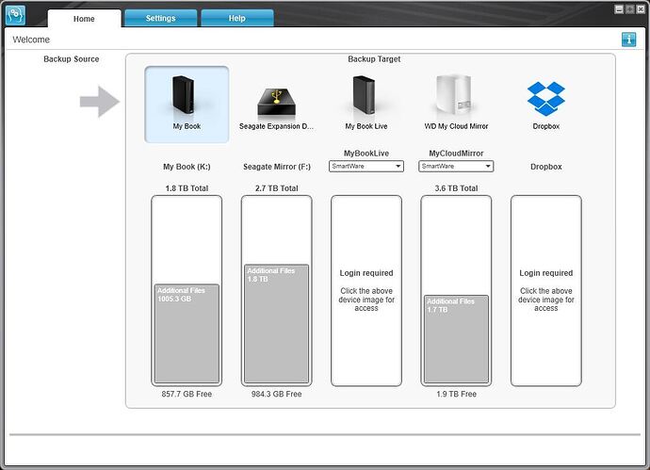Viewport: 650px width, 470px height.
Task: Click the "My Book (K:)" label
Action: click(x=187, y=167)
